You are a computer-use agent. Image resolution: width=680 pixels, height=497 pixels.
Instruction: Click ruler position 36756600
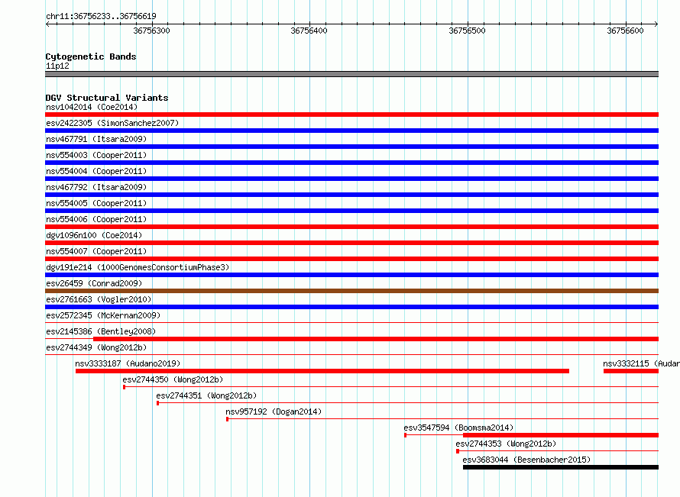(x=625, y=31)
